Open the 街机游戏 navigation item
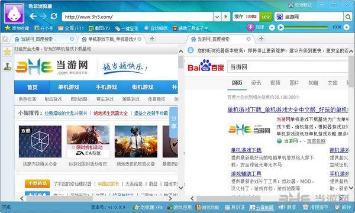 tap(143, 87)
